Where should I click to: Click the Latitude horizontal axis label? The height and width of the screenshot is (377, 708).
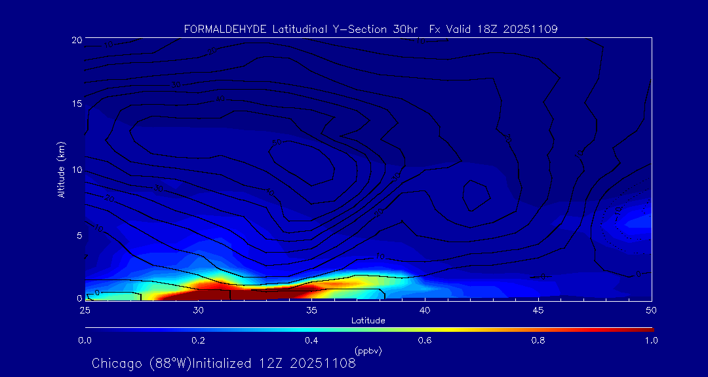367,321
